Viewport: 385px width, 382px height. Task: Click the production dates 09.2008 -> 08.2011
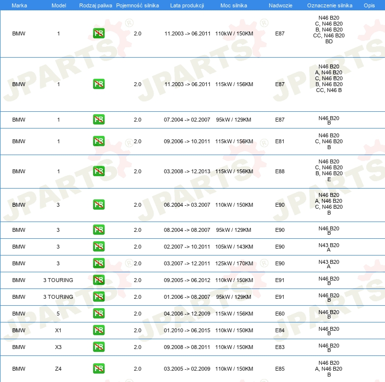[187, 347]
